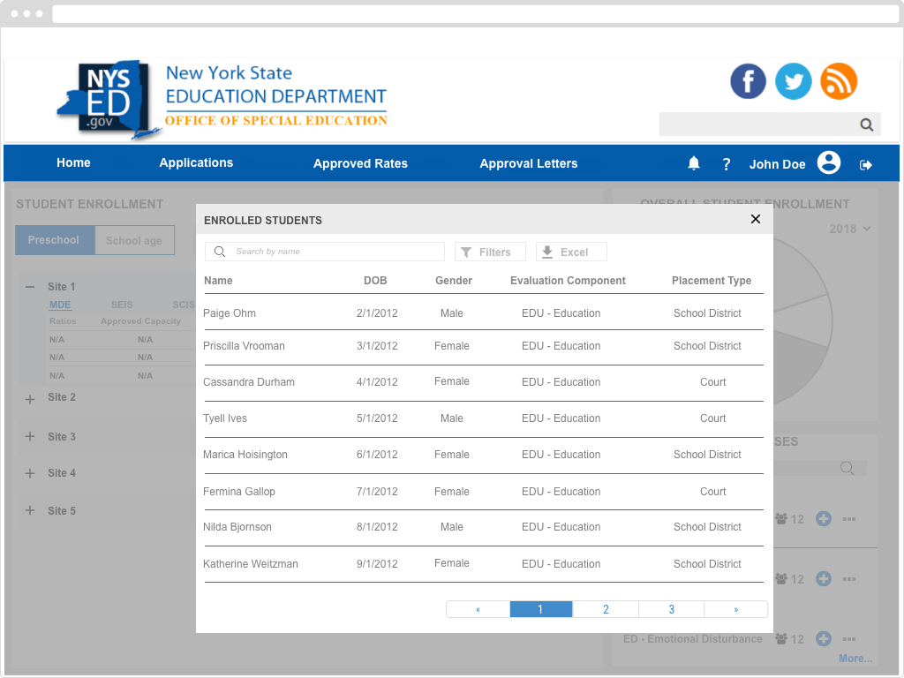The image size is (904, 678).
Task: Open the 2018 year dropdown
Action: (x=850, y=229)
